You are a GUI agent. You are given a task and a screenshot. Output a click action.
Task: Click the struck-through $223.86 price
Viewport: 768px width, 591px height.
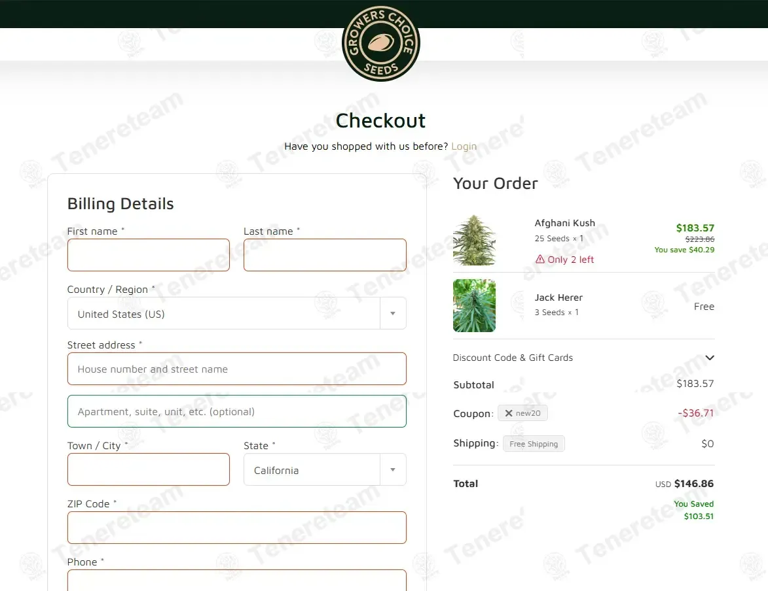(699, 239)
